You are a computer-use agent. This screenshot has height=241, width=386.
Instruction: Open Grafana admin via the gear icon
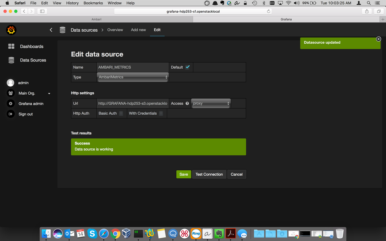[x=10, y=103]
